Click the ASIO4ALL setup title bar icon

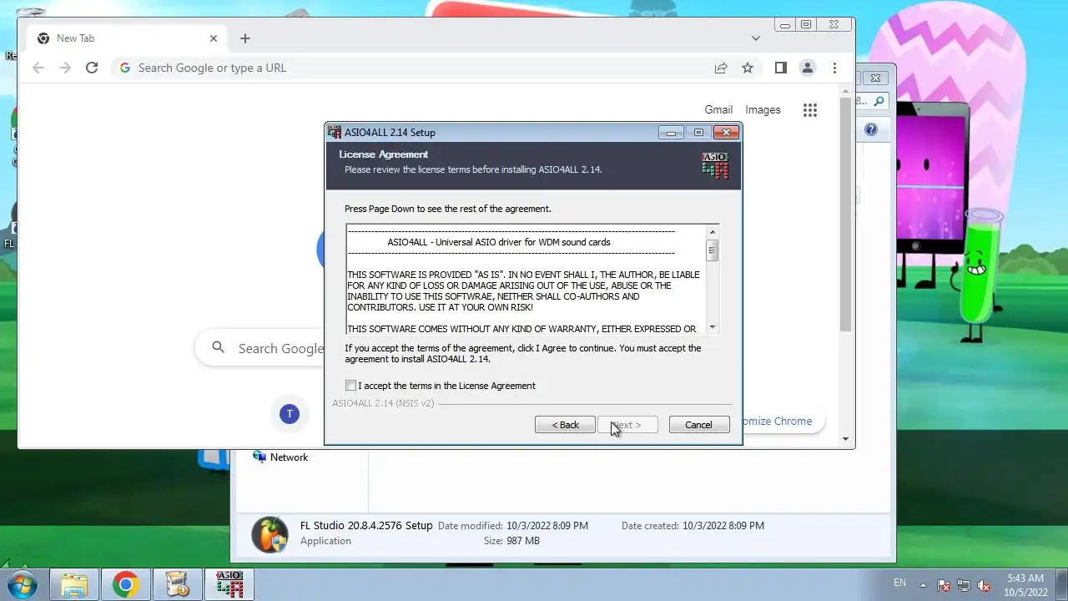335,132
